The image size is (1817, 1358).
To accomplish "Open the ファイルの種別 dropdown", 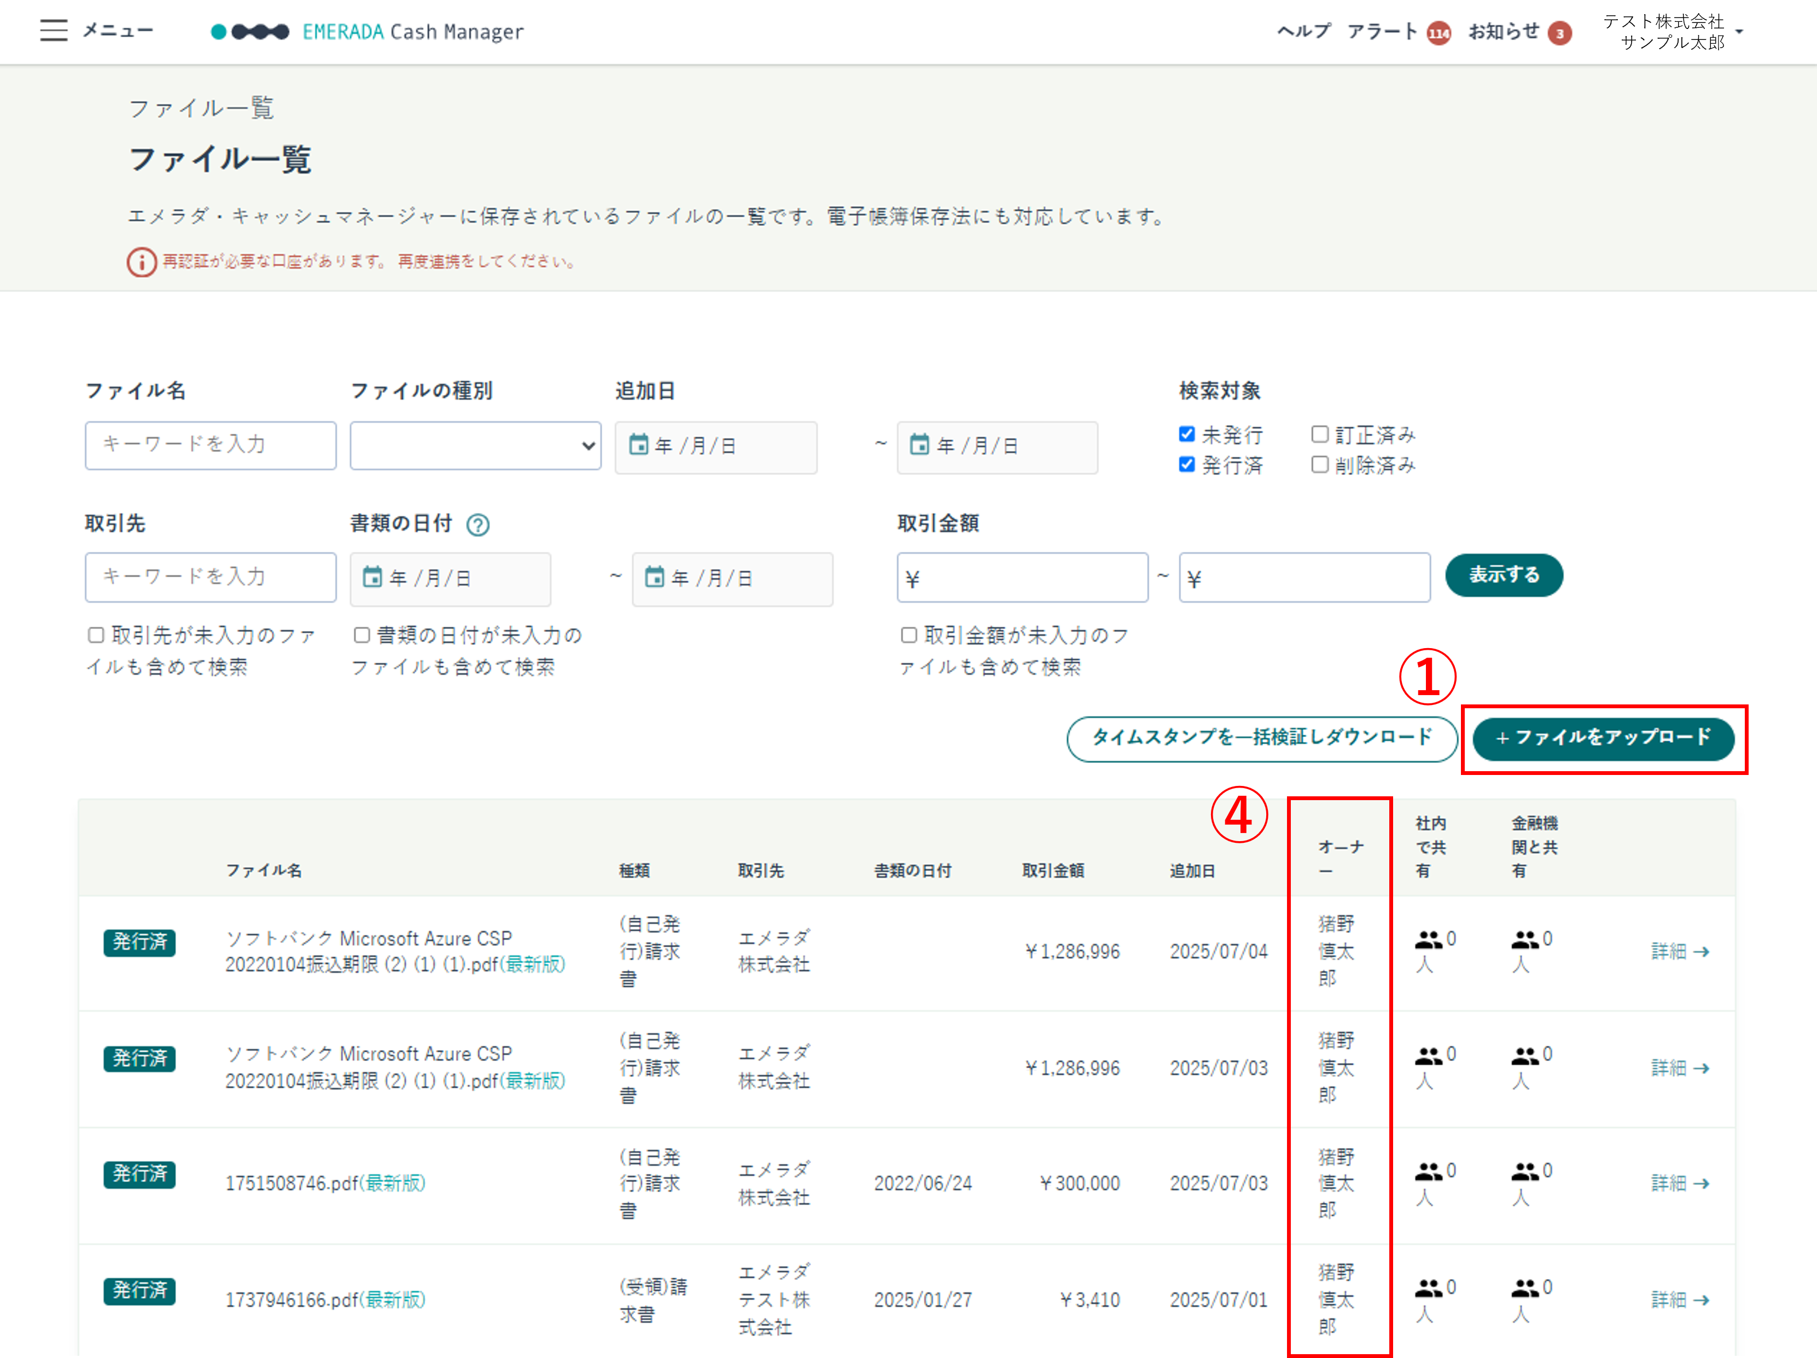I will pos(476,445).
